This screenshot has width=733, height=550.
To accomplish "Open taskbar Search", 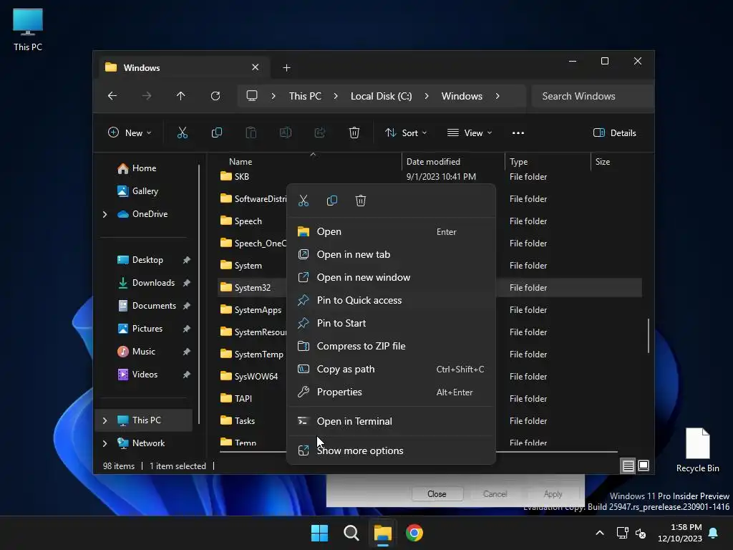I will tap(351, 533).
